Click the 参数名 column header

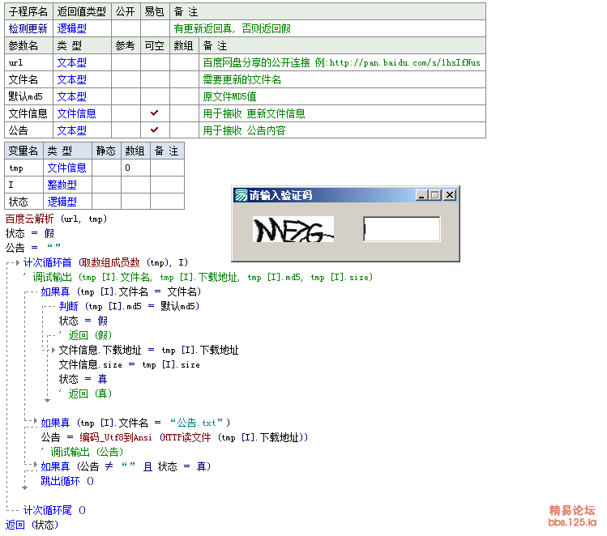click(x=28, y=45)
